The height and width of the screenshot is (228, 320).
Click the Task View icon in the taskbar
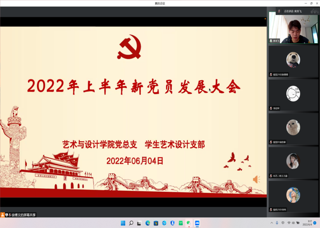[139, 223]
